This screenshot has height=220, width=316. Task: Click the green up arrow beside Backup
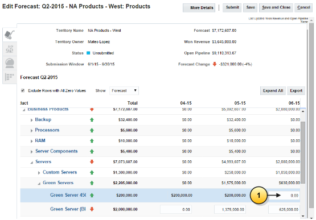point(92,120)
